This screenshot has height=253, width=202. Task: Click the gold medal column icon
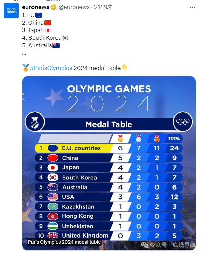click(x=120, y=138)
